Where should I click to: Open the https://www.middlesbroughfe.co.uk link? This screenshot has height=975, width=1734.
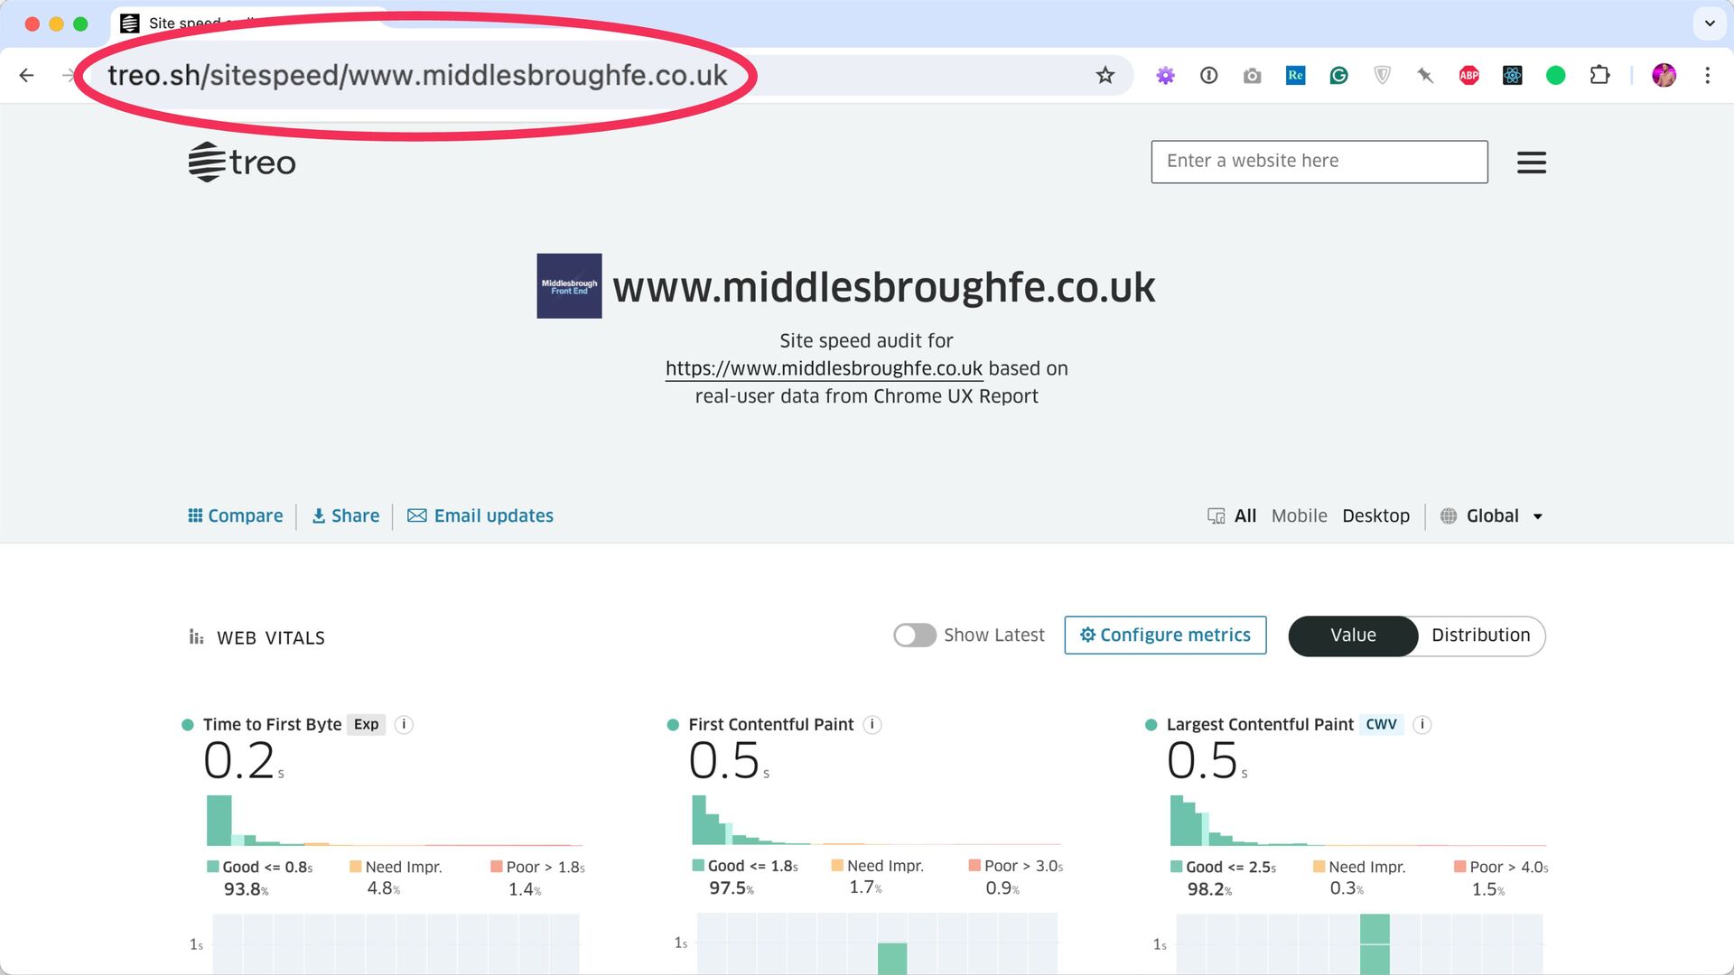coord(824,368)
